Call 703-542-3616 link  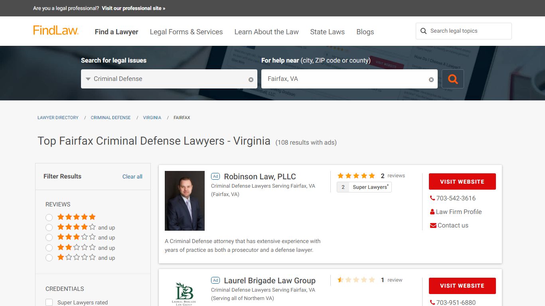[456, 198]
